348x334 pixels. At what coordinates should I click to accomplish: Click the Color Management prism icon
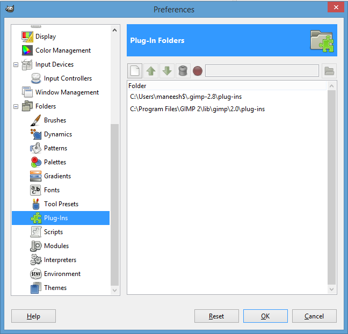pos(27,50)
